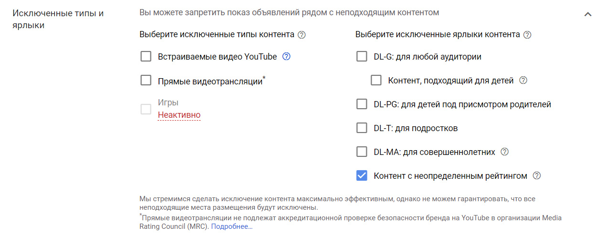The width and height of the screenshot is (608, 246).
Task: Show help for Контент с неопределенным рейтингом
Action: [x=536, y=176]
